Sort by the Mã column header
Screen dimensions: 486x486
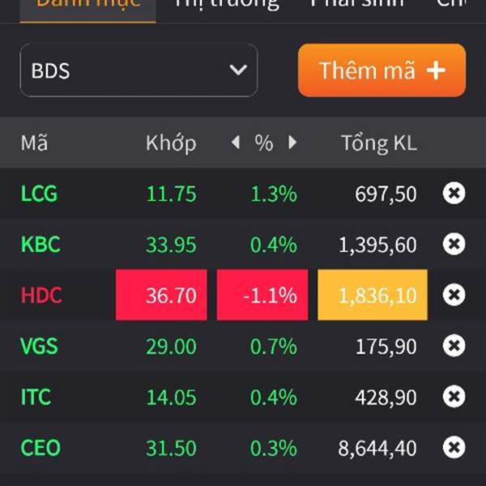[x=34, y=143]
